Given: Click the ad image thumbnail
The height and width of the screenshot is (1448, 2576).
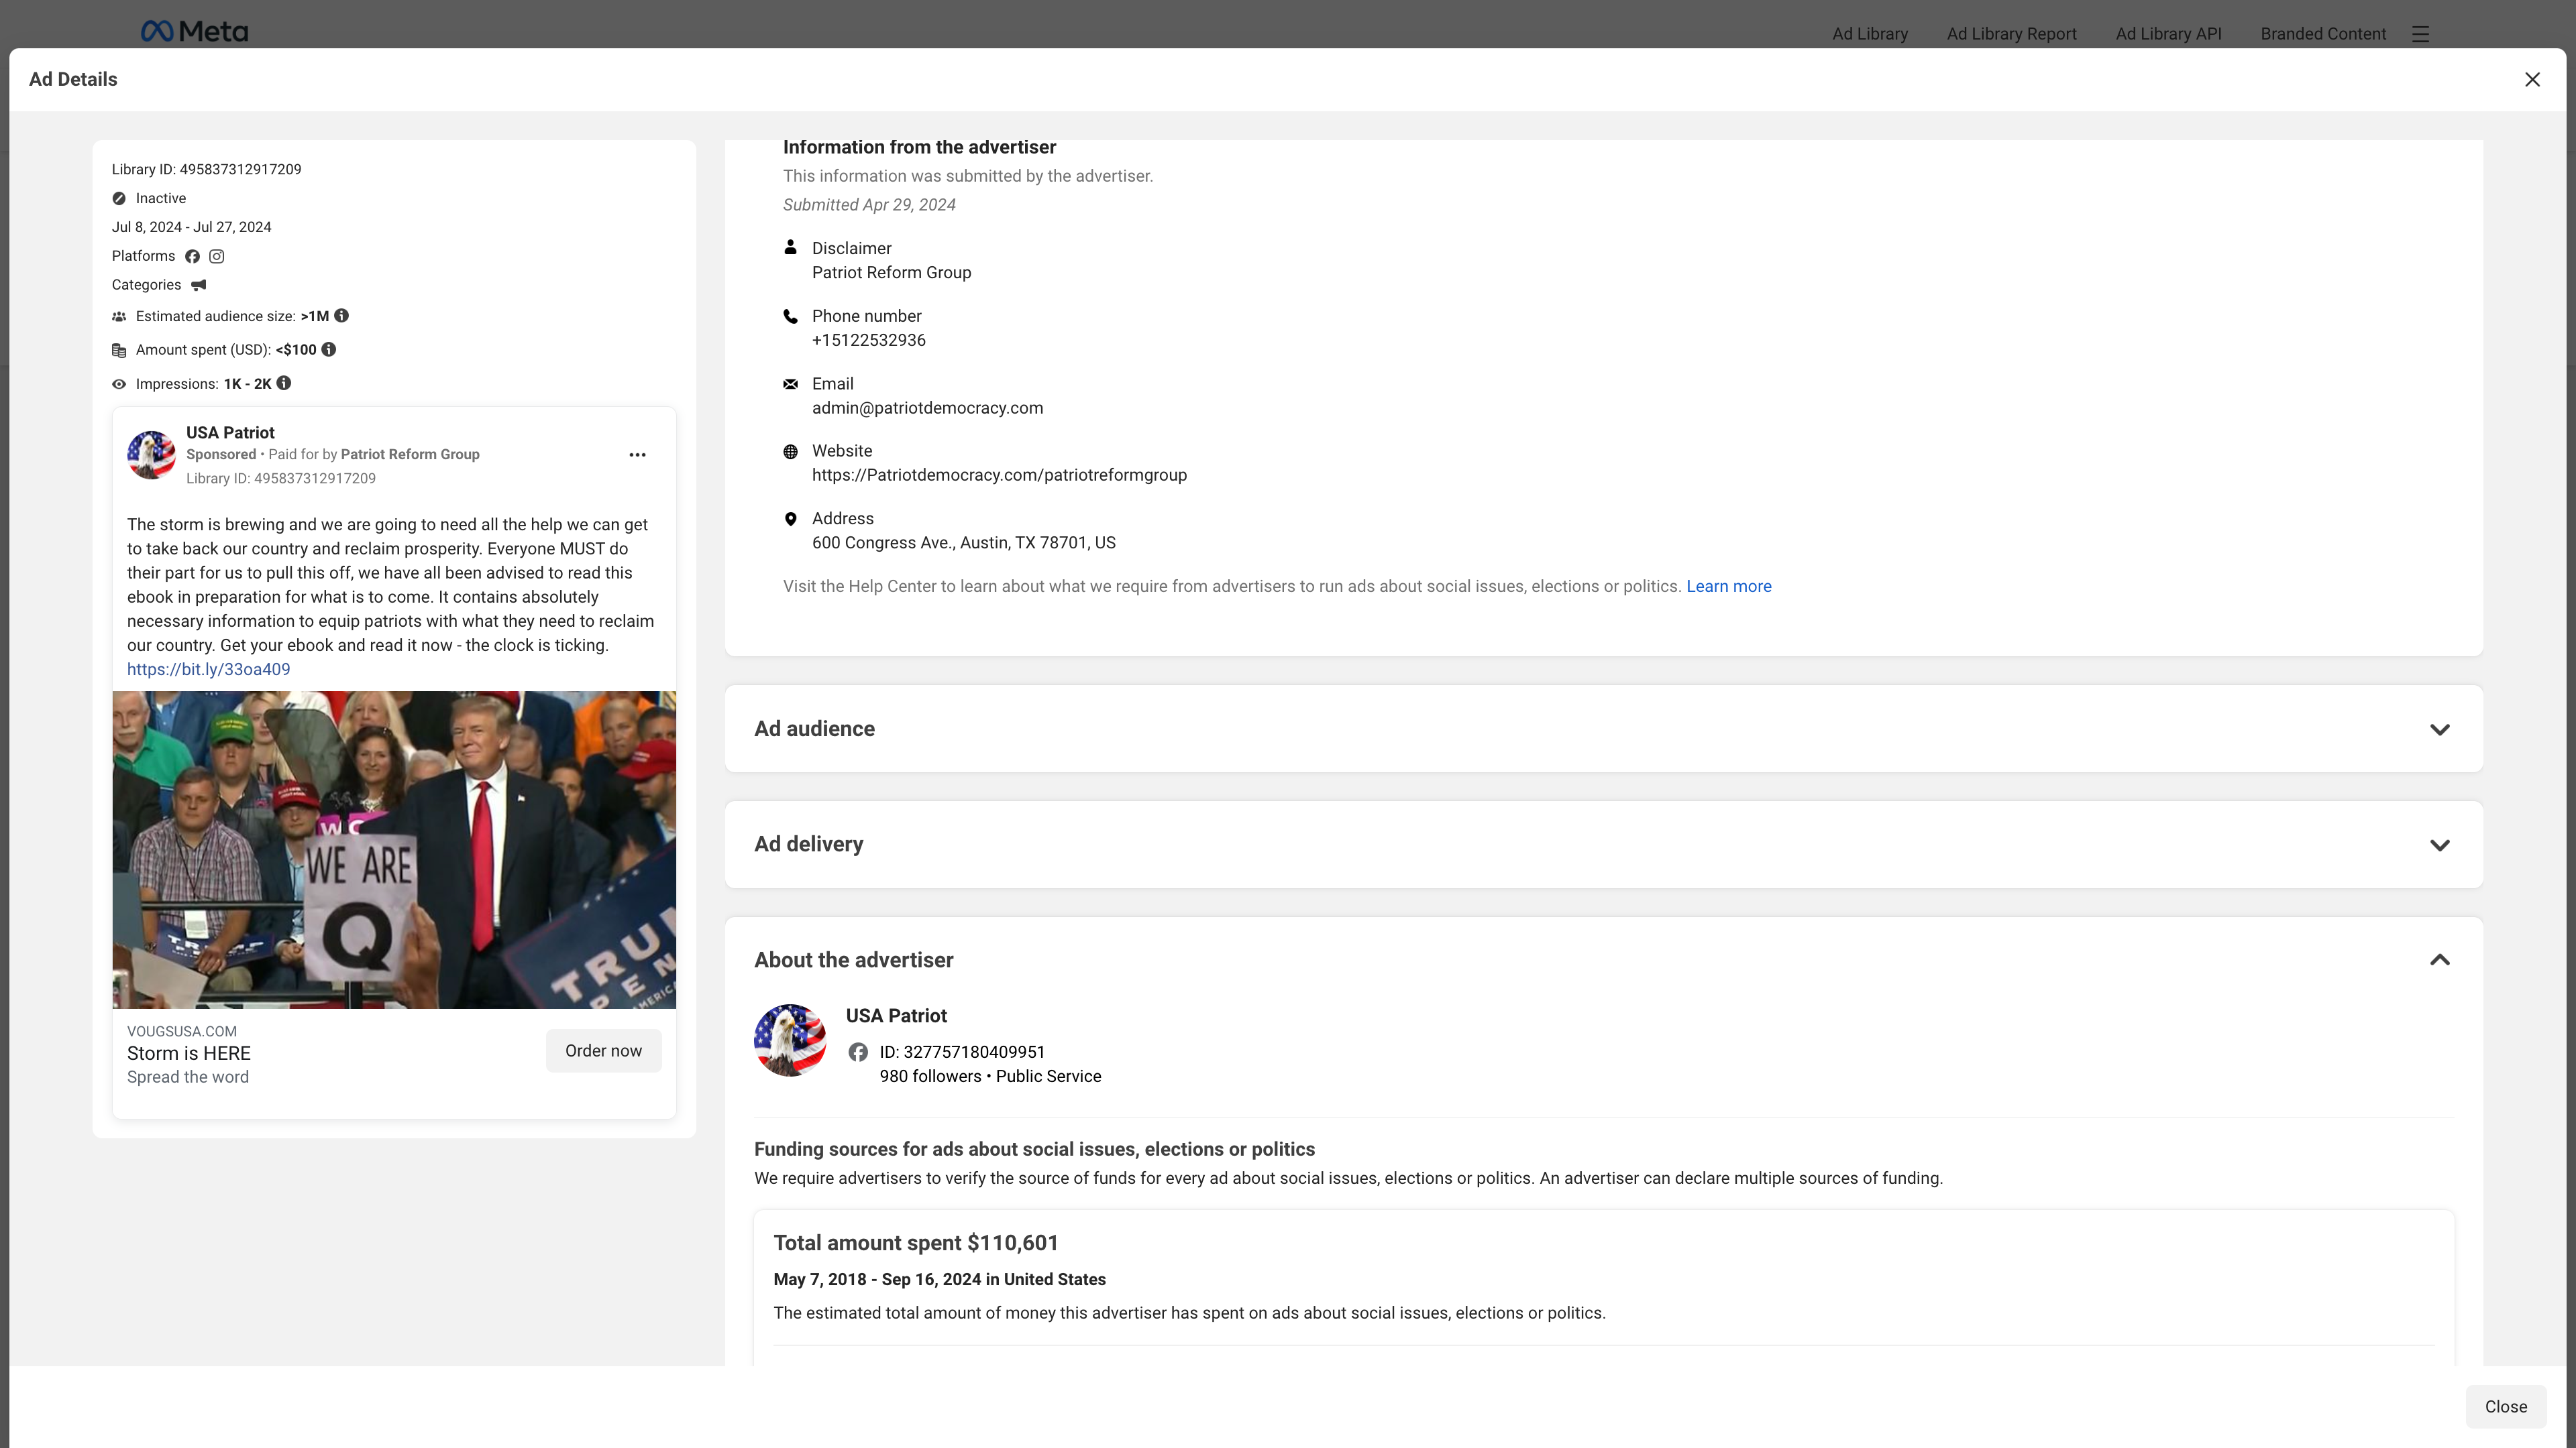Looking at the screenshot, I should pos(394,849).
